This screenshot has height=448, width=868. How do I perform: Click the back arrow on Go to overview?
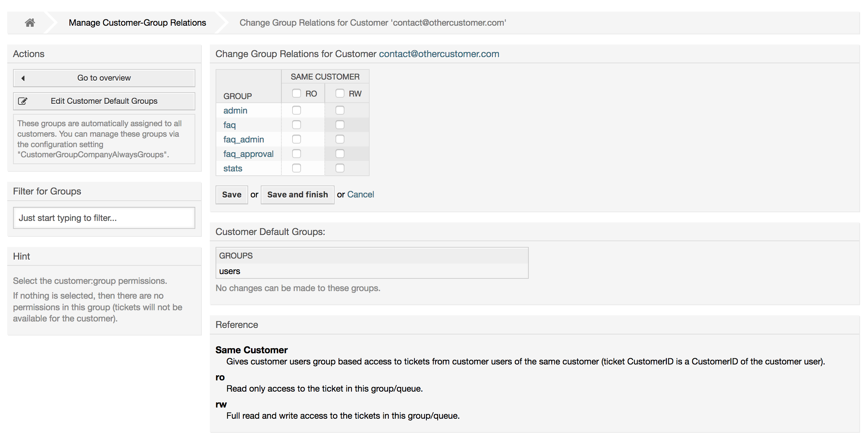(23, 78)
